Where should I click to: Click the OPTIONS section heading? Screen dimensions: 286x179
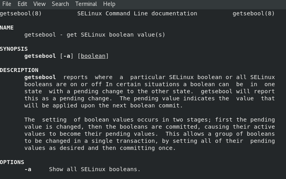(12, 162)
